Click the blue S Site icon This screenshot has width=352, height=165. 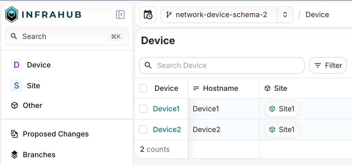click(x=16, y=86)
